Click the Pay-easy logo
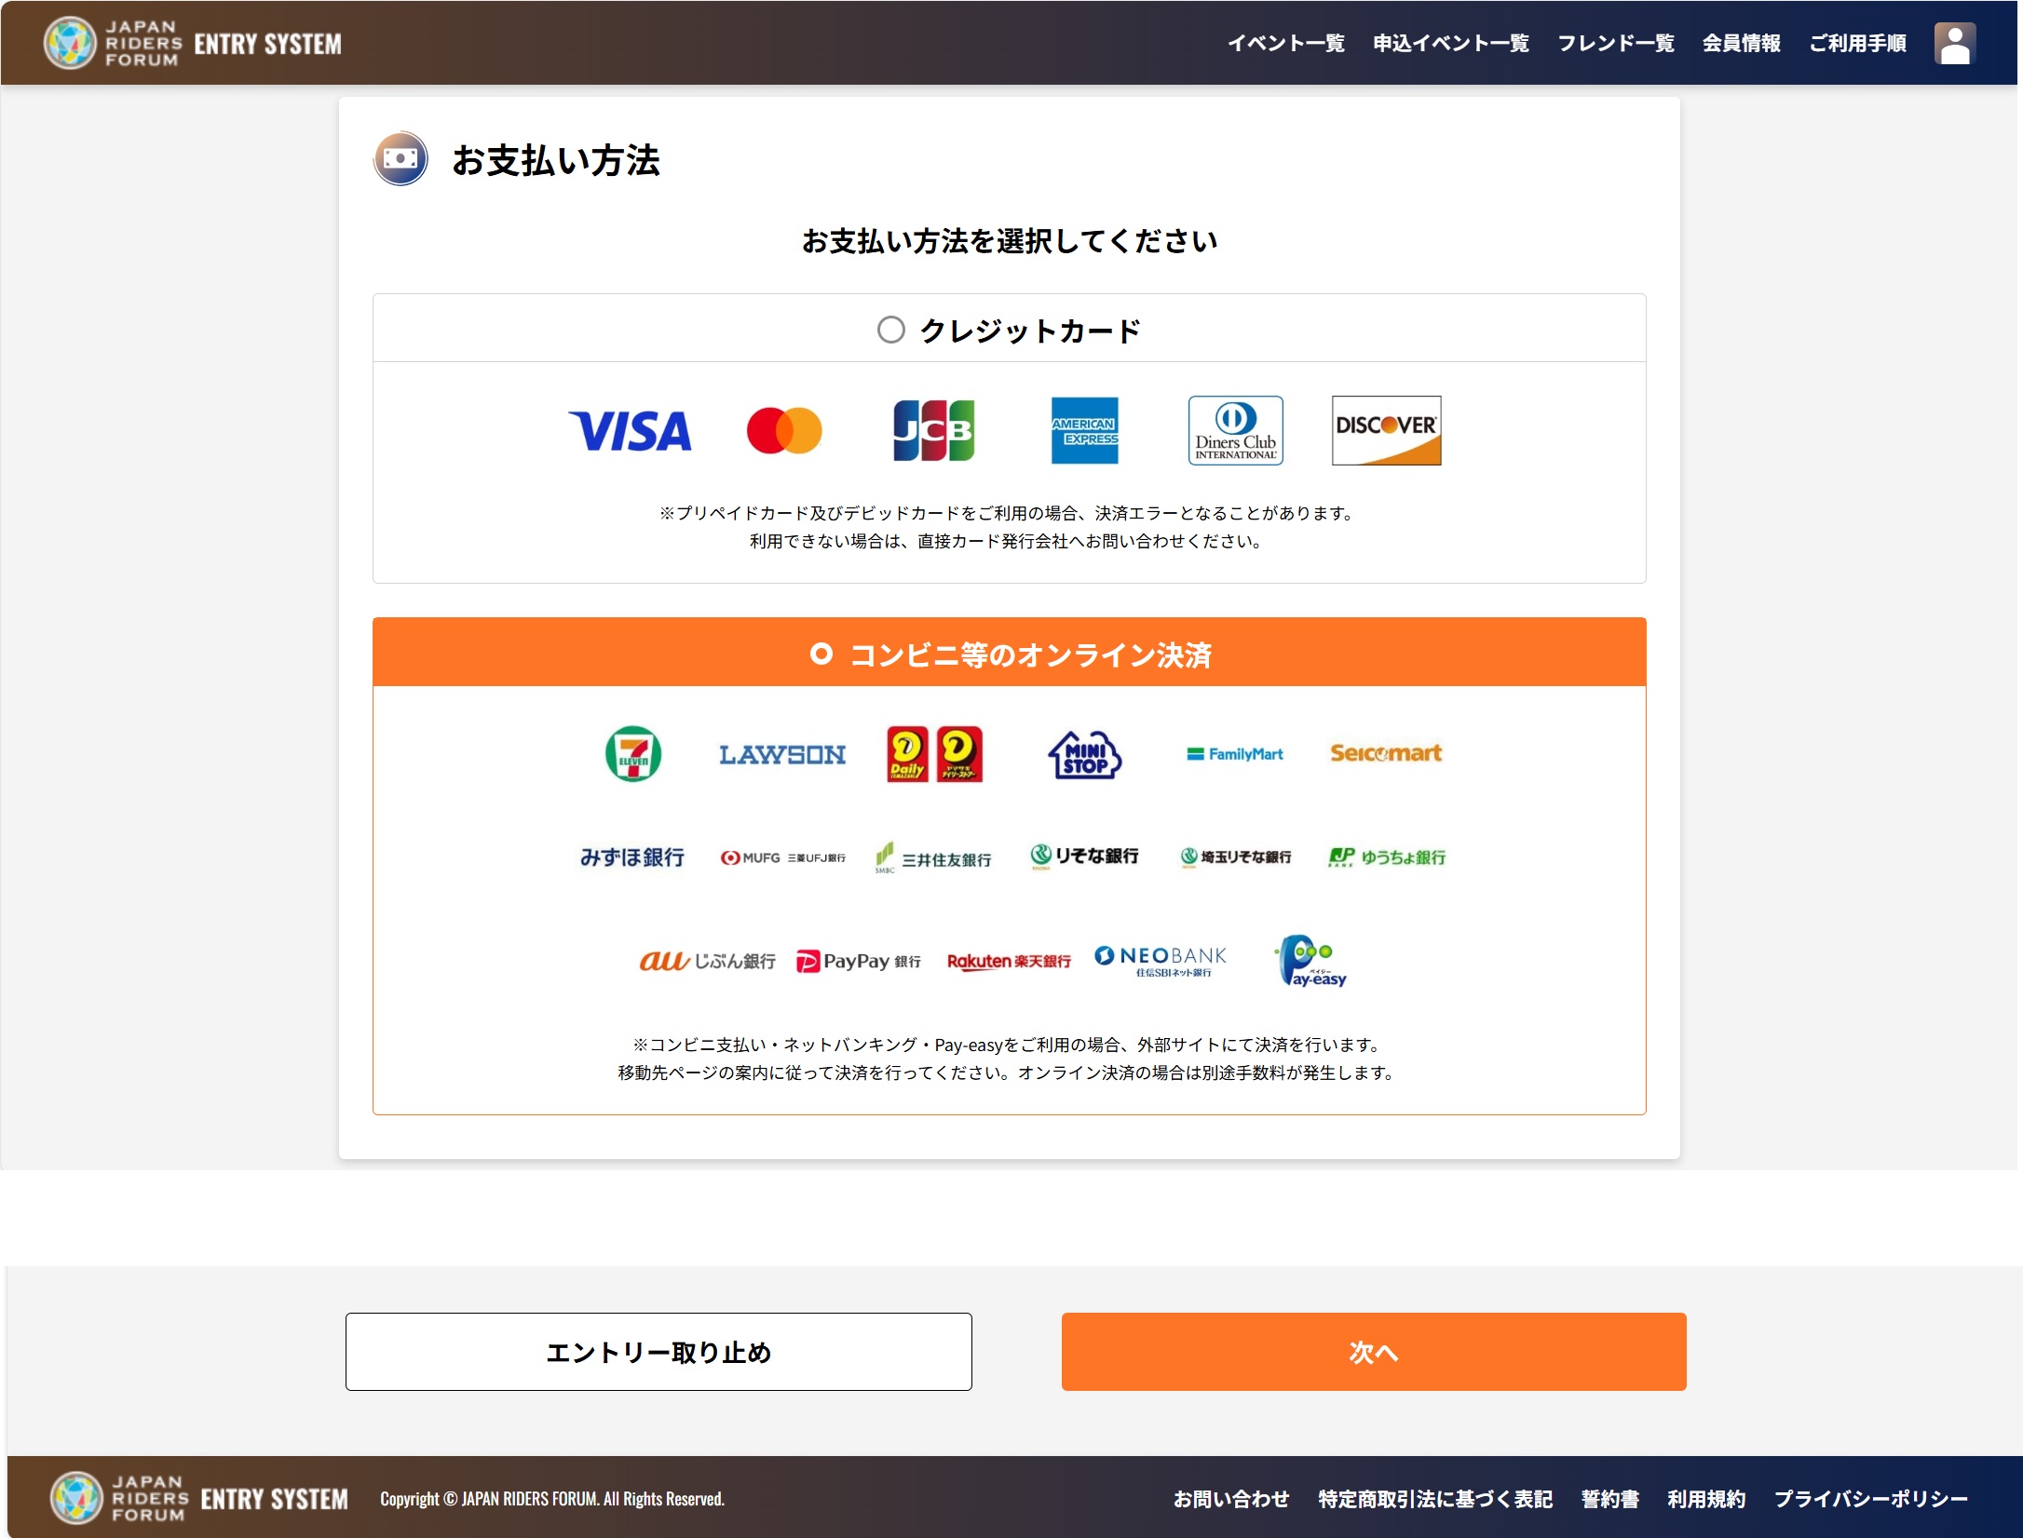This screenshot has width=2023, height=1538. coord(1310,960)
